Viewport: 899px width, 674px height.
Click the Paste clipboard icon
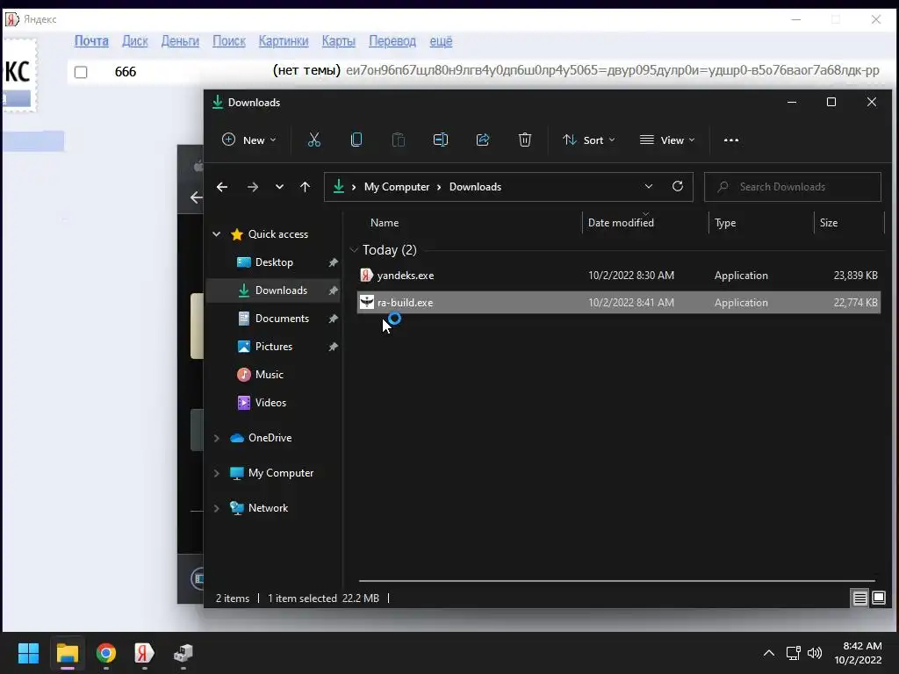[398, 140]
